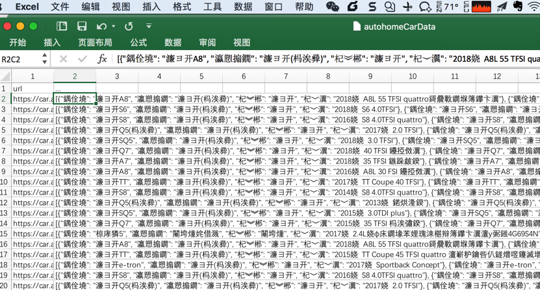Save the workbook with the floppy disk icon

[82, 26]
